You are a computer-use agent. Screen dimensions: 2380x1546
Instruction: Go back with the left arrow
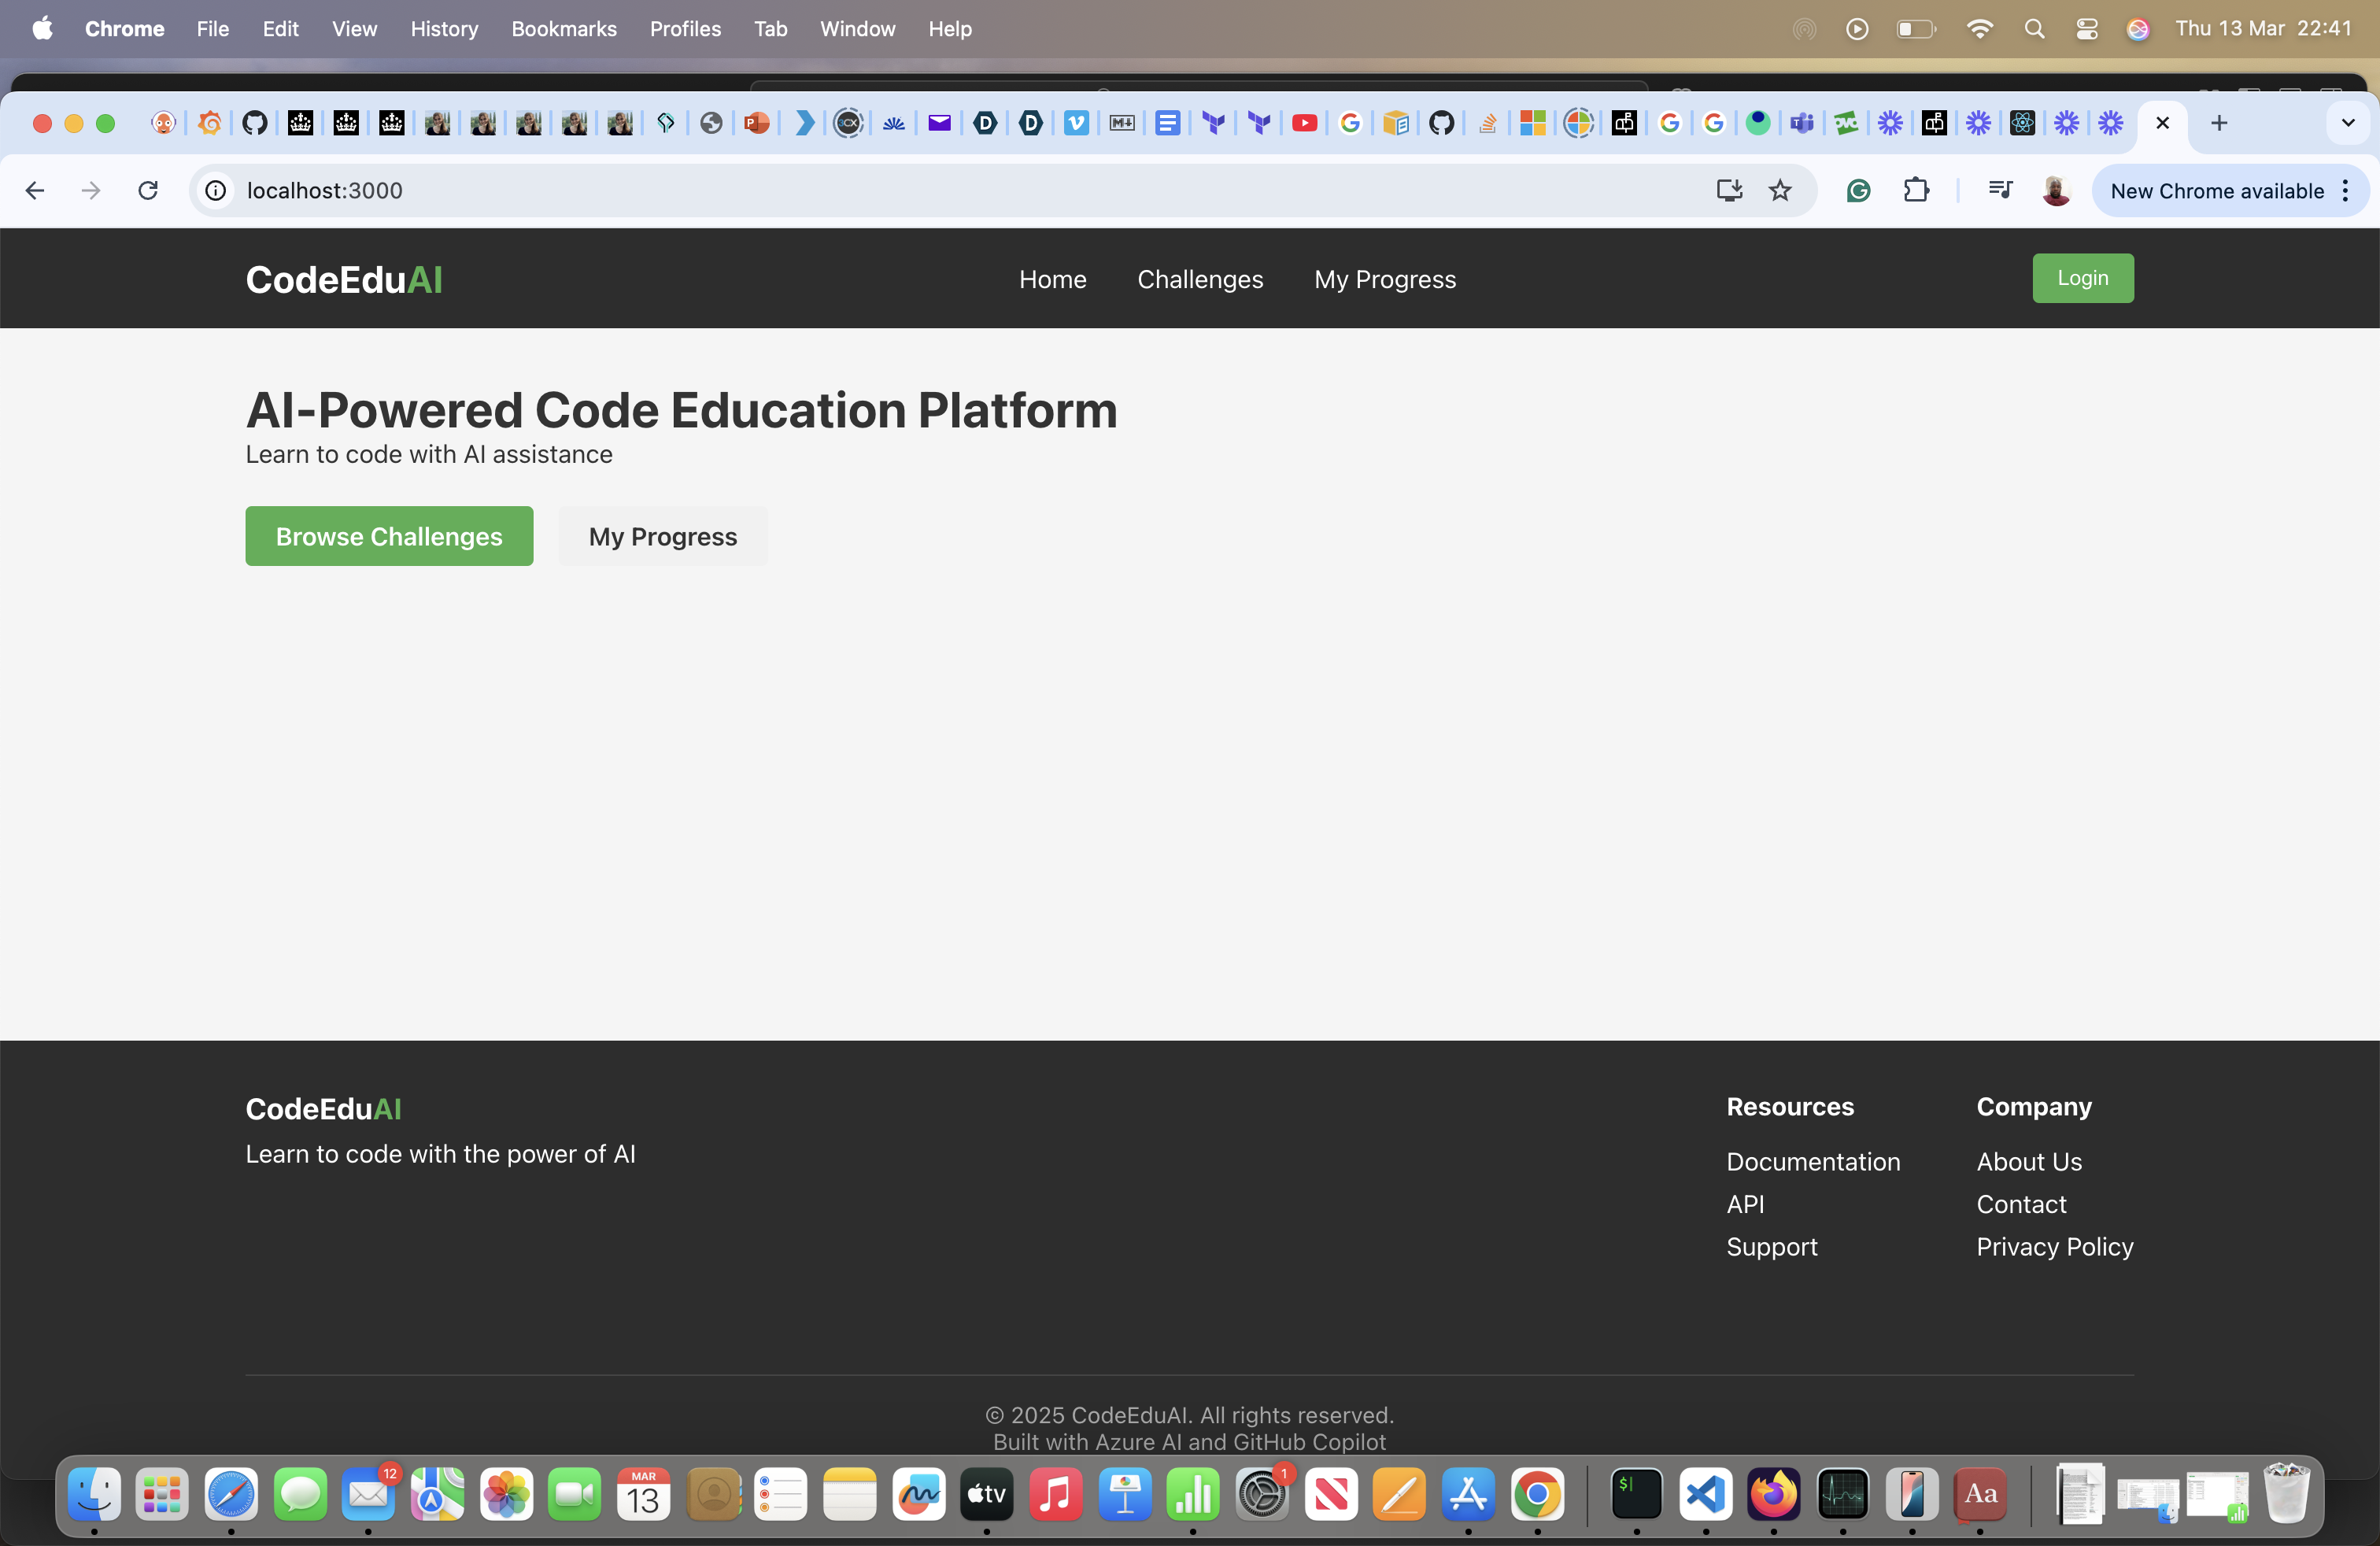click(x=35, y=190)
